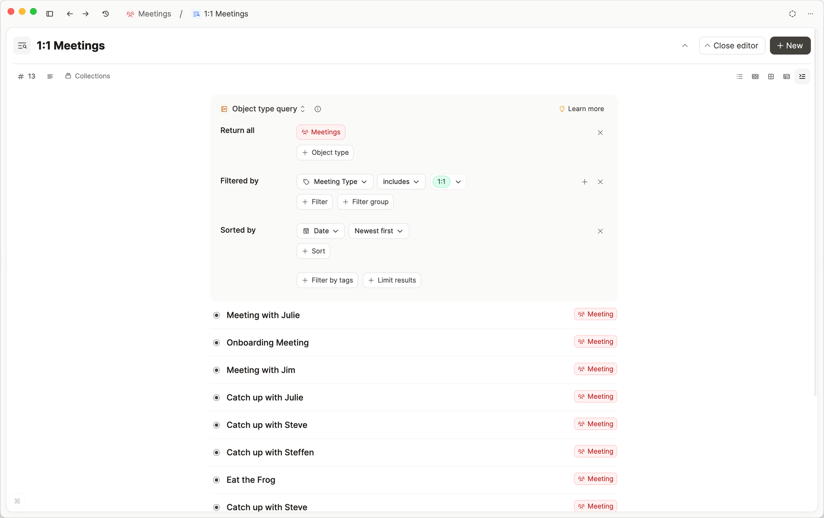Change the Newest first sort order dropdown
824x518 pixels.
coord(378,231)
